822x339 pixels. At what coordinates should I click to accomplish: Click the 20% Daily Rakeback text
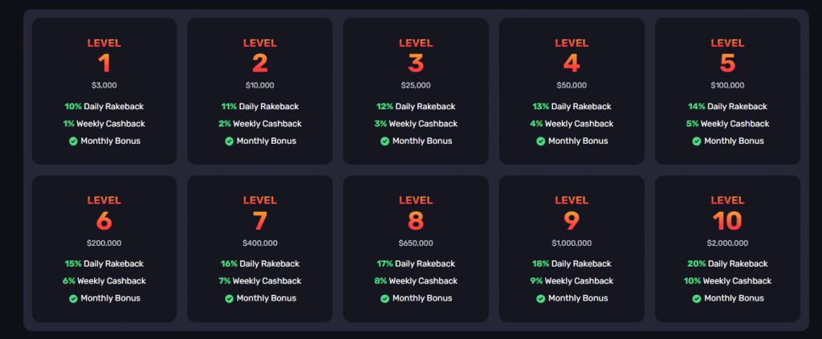click(x=727, y=263)
